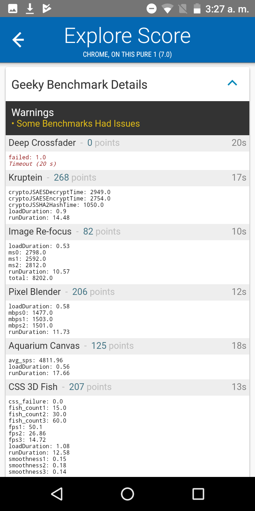
Task: Tap the Android back navigation button
Action: [57, 494]
